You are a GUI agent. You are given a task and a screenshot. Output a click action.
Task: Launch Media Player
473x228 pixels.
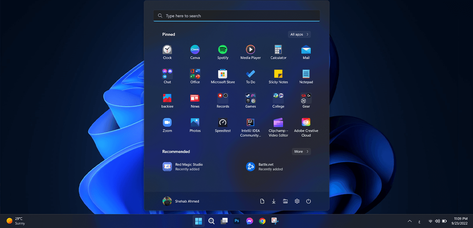tap(251, 52)
